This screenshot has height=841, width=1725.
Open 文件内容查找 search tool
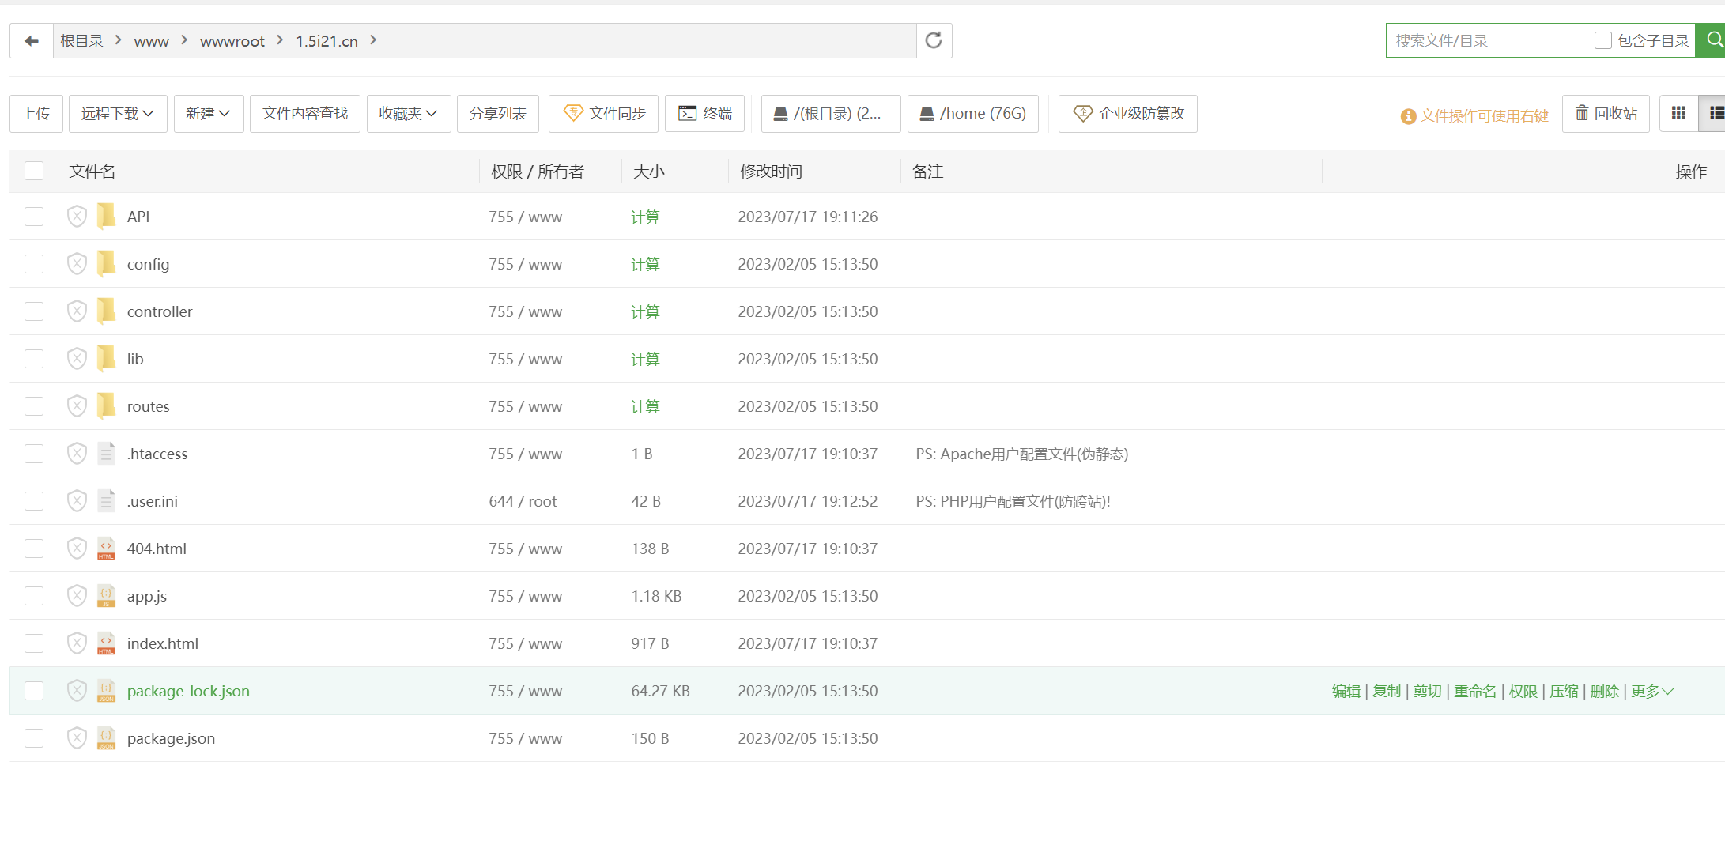(305, 114)
